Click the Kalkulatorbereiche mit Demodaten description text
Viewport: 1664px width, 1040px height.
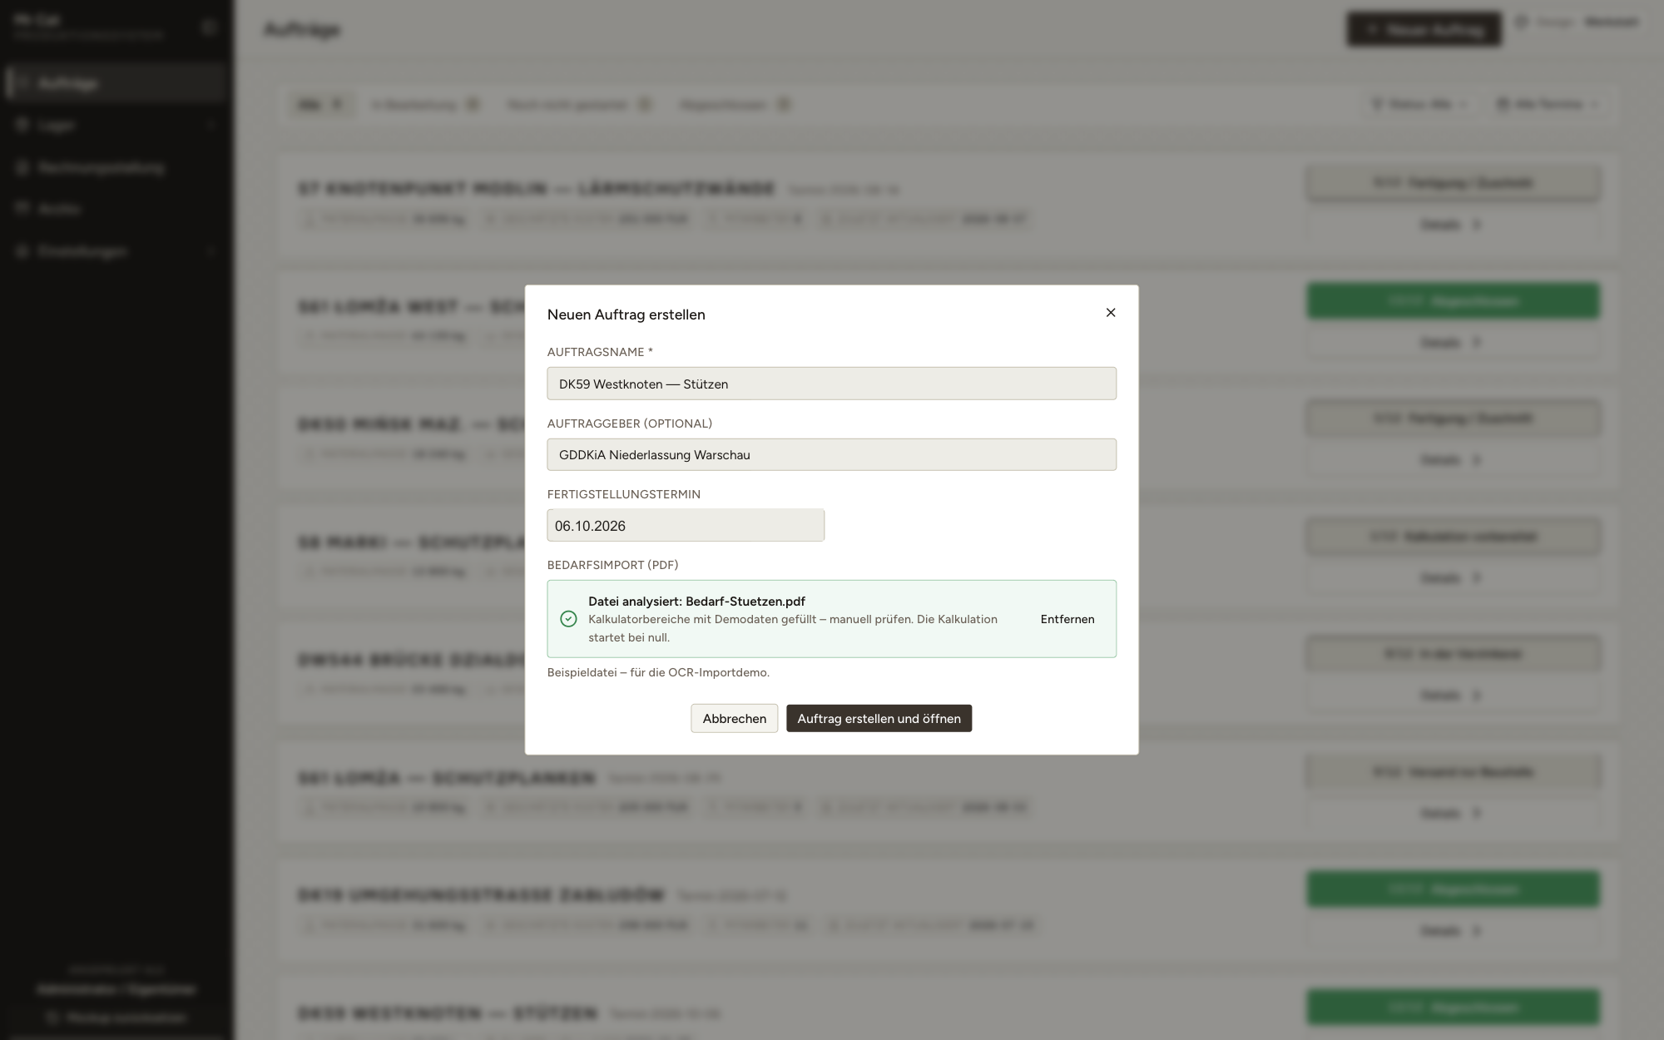pyautogui.click(x=793, y=628)
